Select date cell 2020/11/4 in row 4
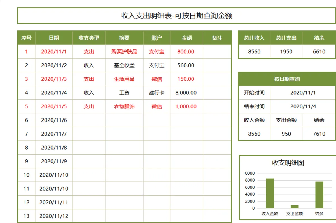The image size is (336, 223). [x=54, y=93]
